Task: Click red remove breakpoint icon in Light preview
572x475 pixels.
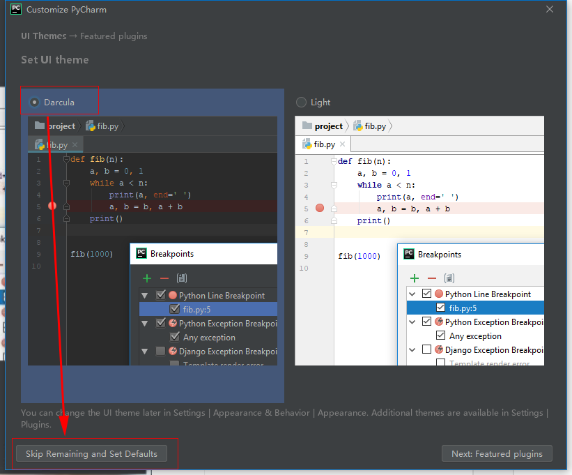Action: pos(432,278)
